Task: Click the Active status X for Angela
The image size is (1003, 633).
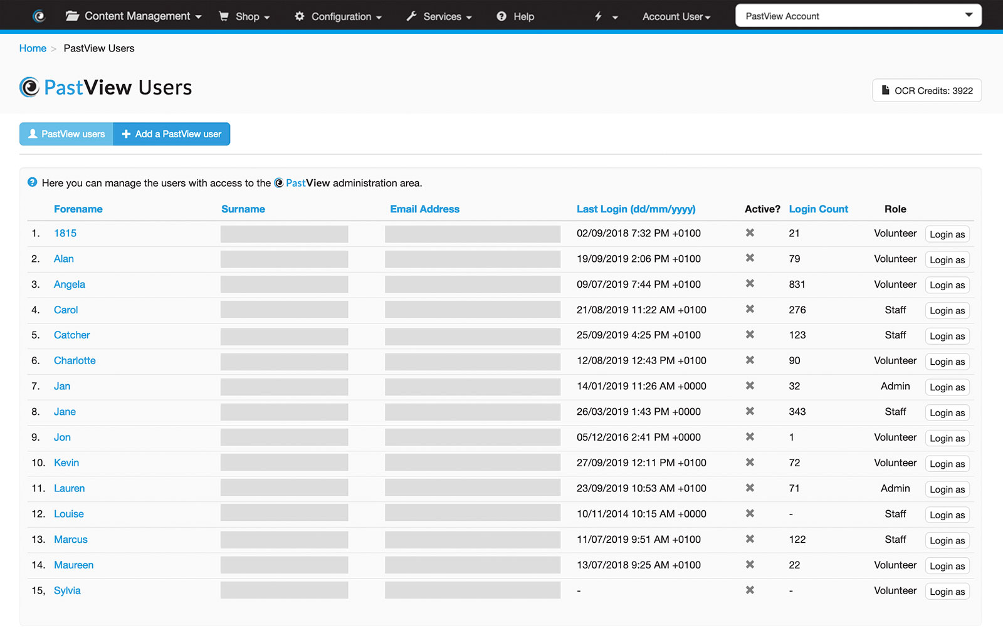Action: pos(750,284)
